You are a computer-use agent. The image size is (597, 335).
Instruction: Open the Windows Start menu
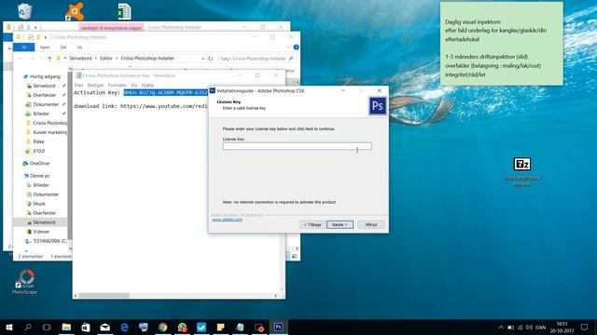pyautogui.click(x=9, y=327)
